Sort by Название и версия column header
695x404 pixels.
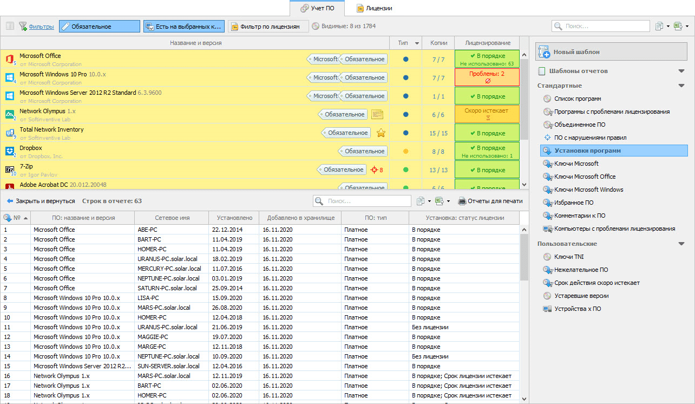tap(195, 43)
